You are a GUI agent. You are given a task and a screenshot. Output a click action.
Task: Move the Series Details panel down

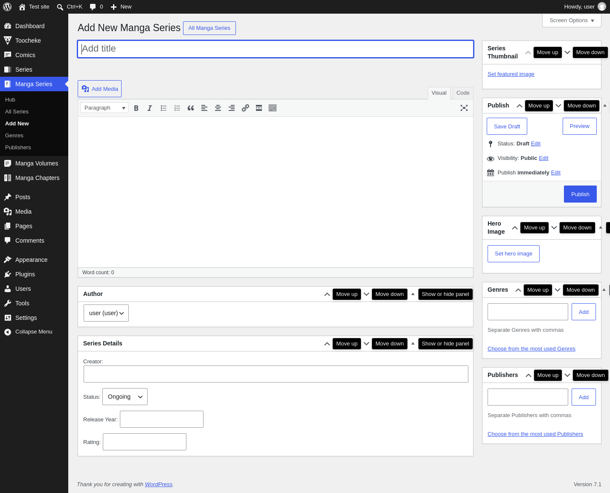366,344
